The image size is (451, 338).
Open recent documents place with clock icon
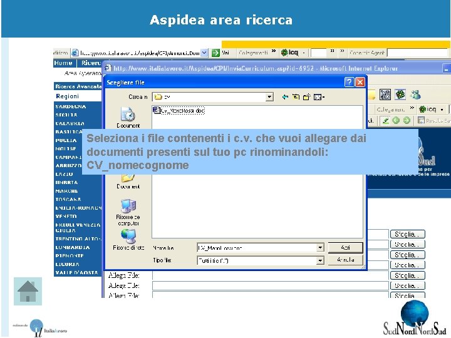tap(128, 117)
